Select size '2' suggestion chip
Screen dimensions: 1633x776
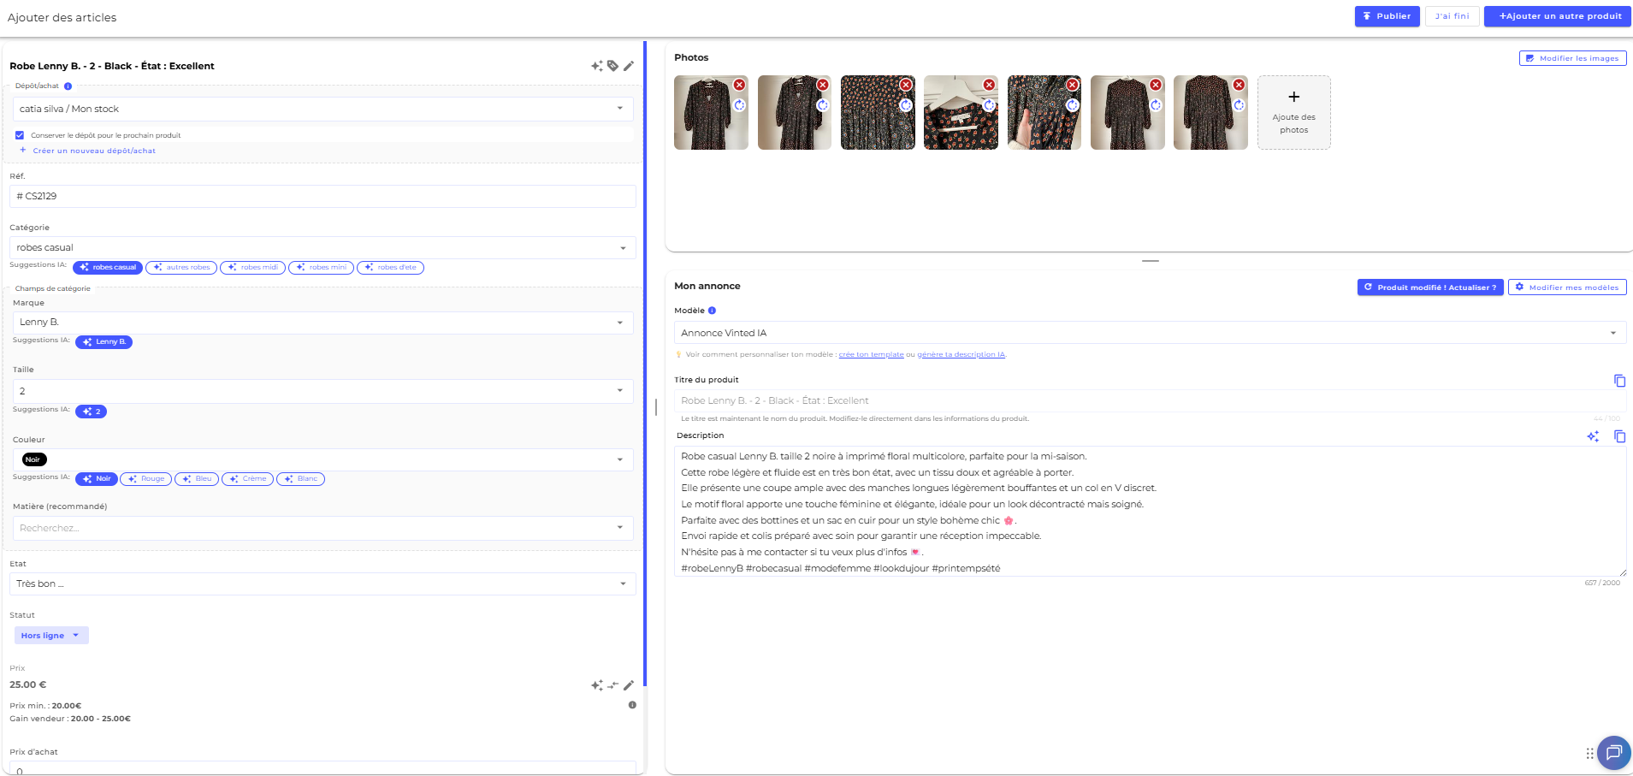(x=91, y=412)
